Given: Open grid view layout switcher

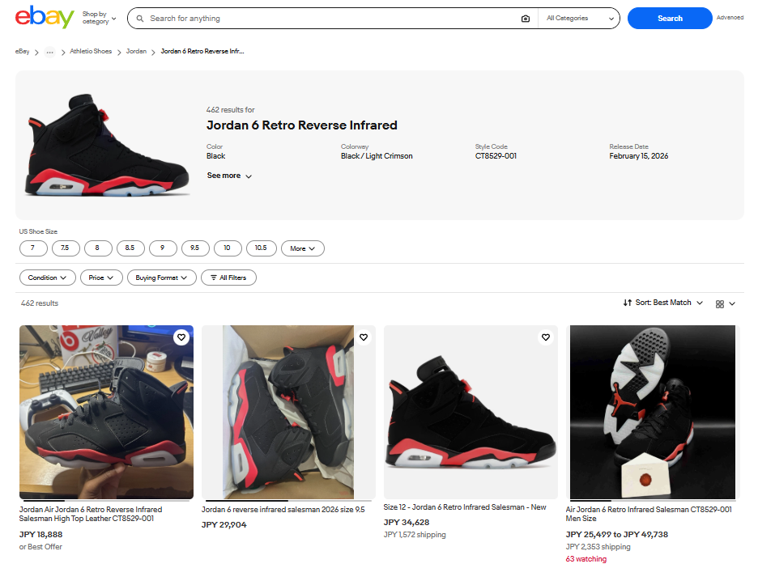Looking at the screenshot, I should 725,303.
